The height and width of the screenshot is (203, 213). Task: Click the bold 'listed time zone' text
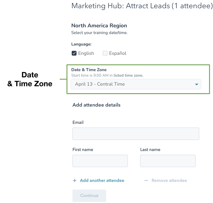tap(128, 75)
